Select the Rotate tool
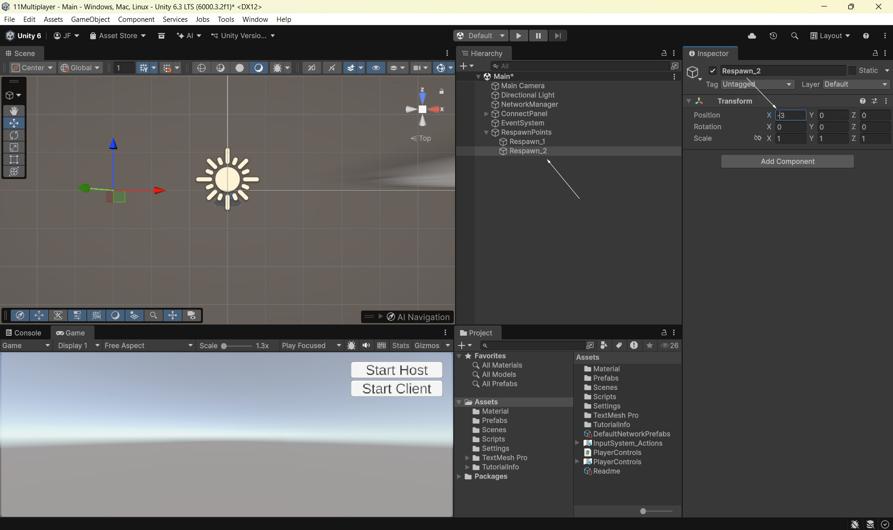 click(x=14, y=135)
